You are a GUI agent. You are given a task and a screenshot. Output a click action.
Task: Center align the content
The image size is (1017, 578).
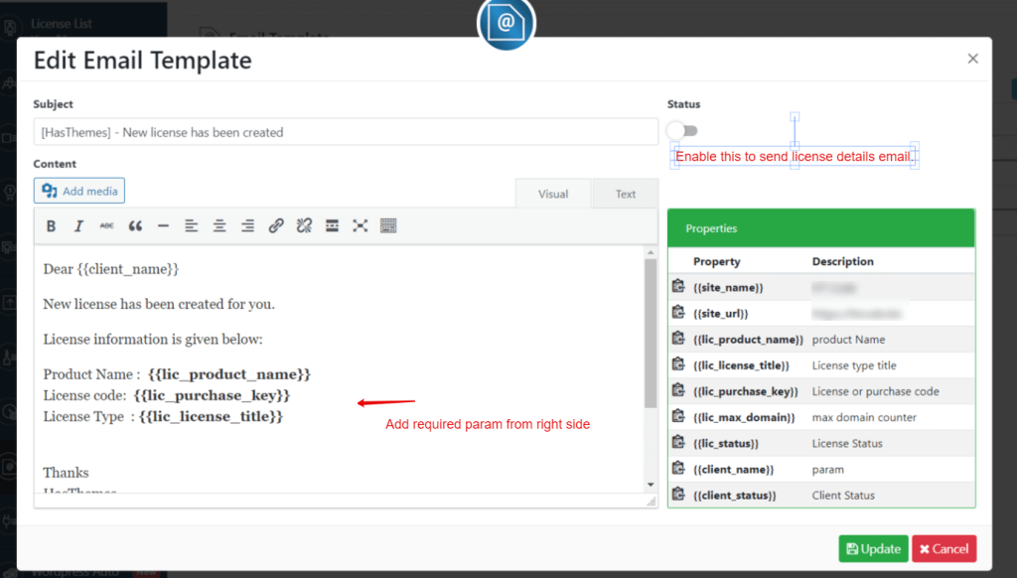coord(218,225)
